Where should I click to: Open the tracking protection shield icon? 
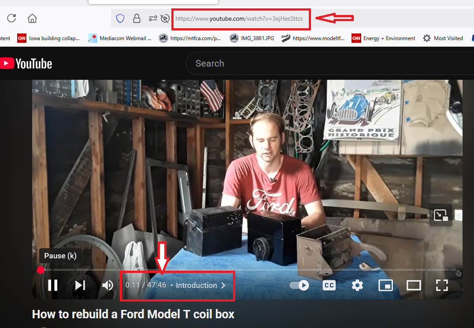120,19
